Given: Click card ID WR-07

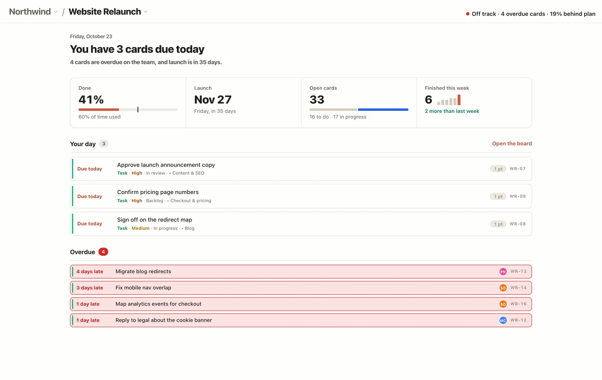Looking at the screenshot, I should click(x=517, y=169).
